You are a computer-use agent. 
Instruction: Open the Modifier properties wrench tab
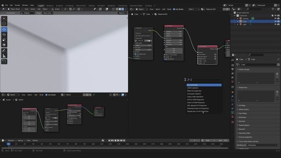pos(233,97)
